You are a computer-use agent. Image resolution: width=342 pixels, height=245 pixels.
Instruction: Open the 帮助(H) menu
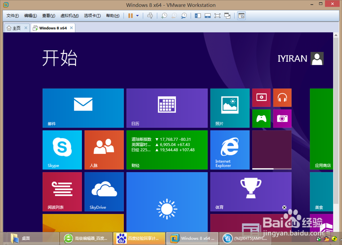(113, 16)
